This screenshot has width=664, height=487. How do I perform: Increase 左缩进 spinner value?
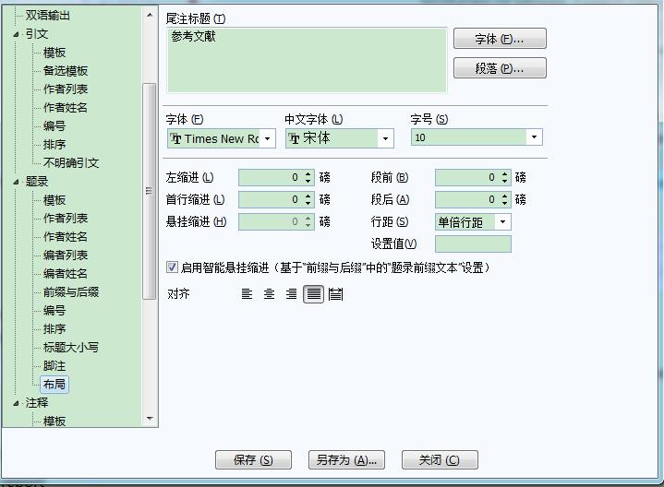tap(308, 174)
